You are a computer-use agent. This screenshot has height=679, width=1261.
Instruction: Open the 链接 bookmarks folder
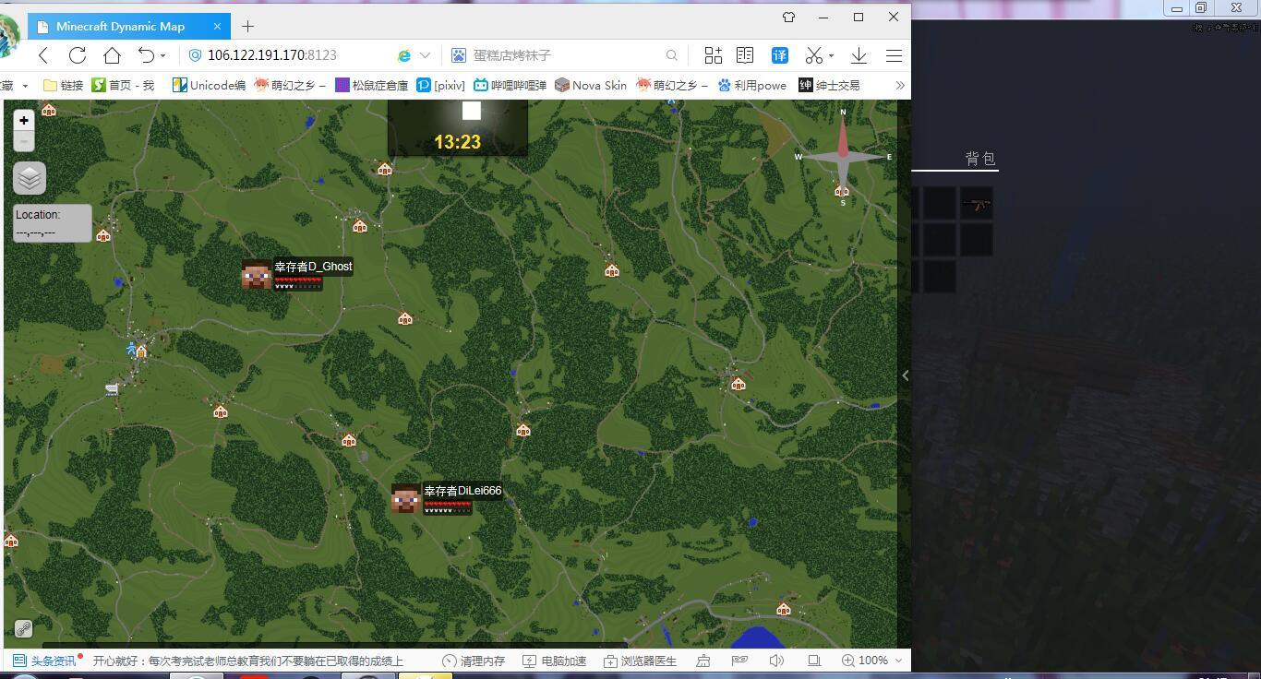[x=63, y=85]
